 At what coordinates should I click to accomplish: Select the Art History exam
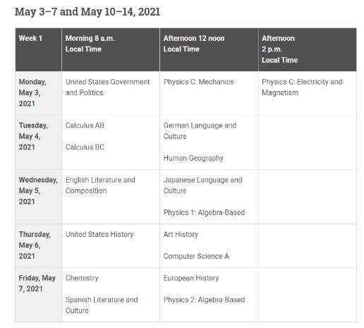click(x=181, y=234)
